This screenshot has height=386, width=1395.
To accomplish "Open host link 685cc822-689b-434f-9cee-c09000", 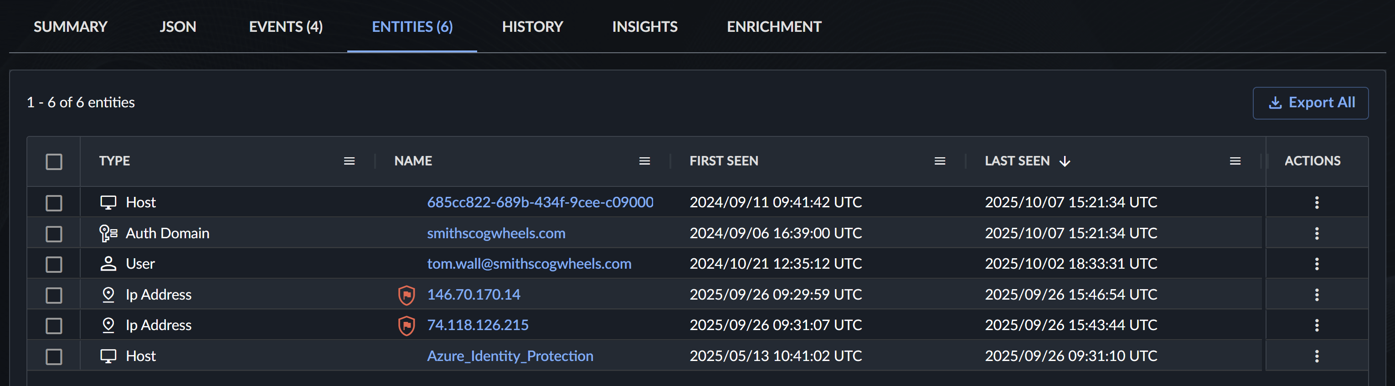I will (540, 202).
